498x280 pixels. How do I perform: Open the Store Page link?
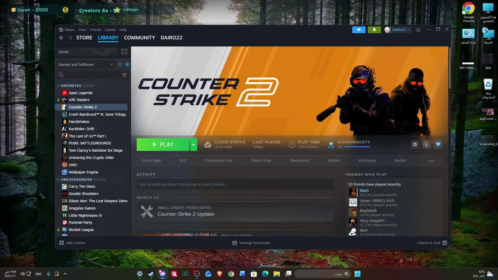[151, 161]
